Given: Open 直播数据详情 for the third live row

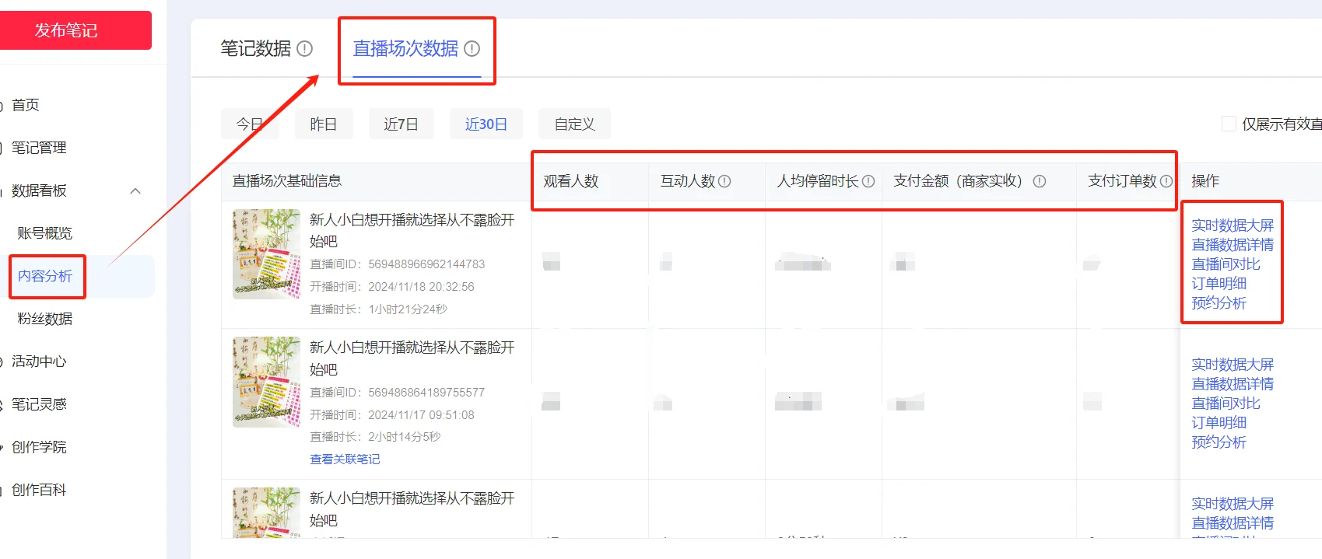Looking at the screenshot, I should [1233, 523].
